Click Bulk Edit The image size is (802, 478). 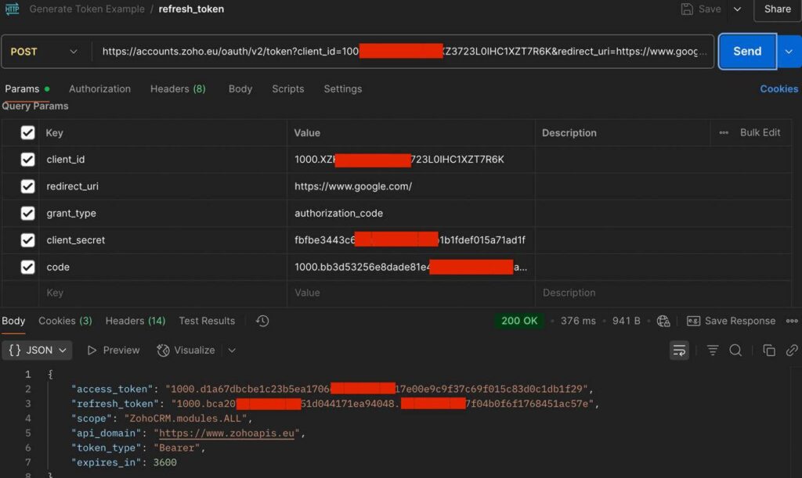760,133
